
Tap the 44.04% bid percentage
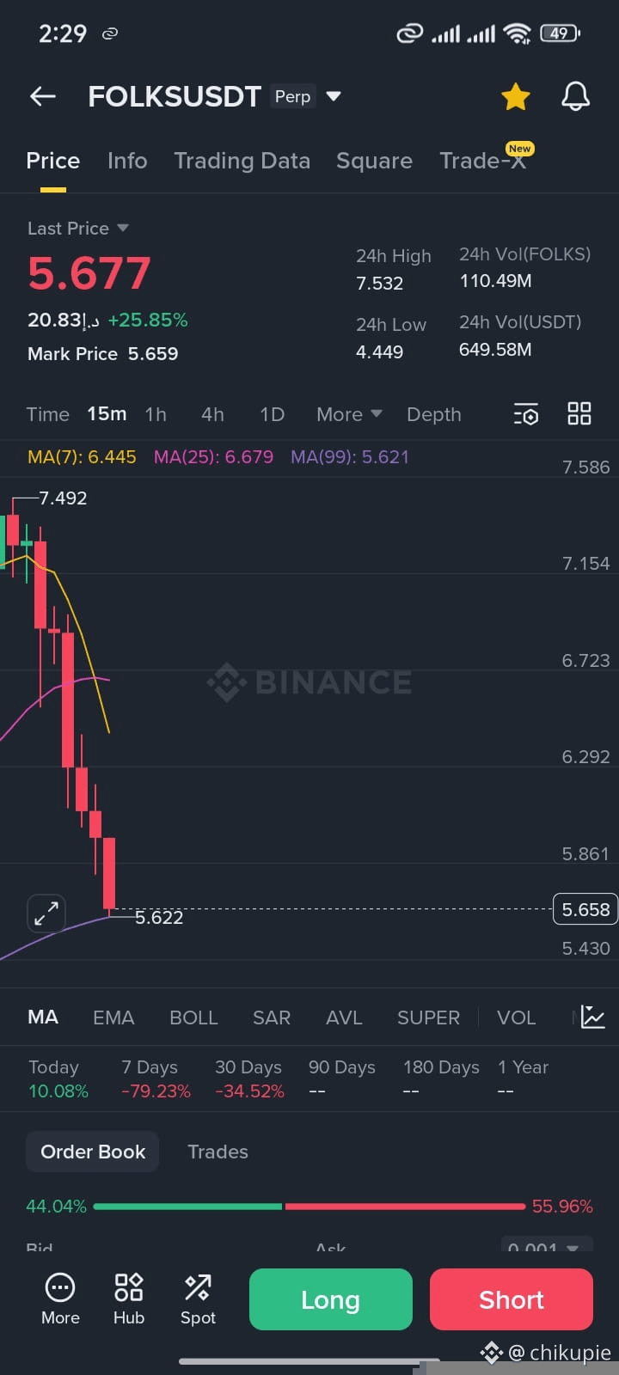pos(56,1207)
